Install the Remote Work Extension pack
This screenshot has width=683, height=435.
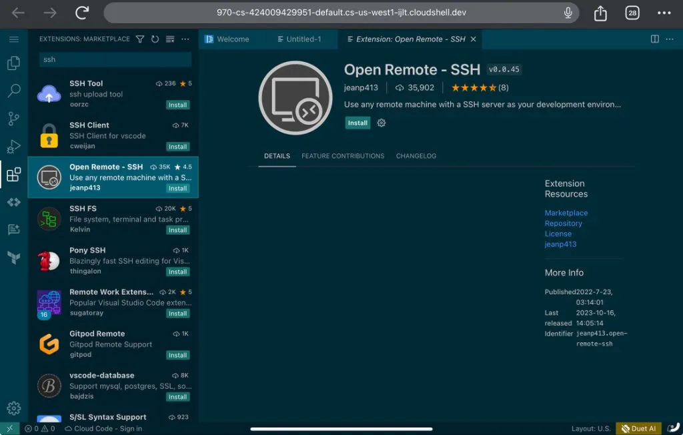click(x=177, y=314)
